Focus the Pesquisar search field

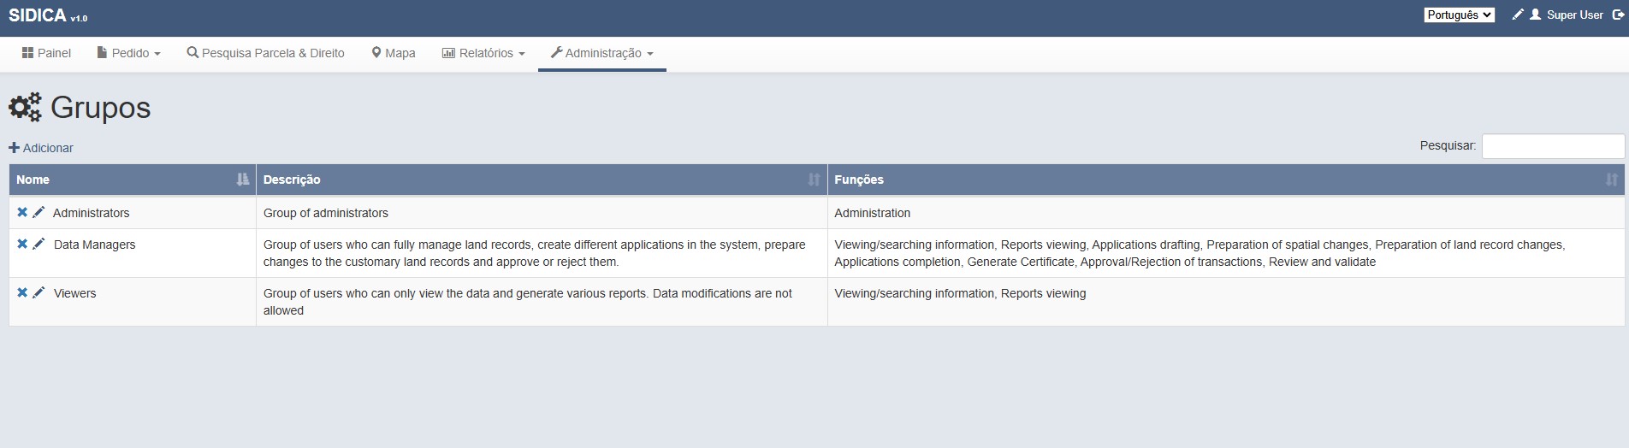tap(1552, 146)
